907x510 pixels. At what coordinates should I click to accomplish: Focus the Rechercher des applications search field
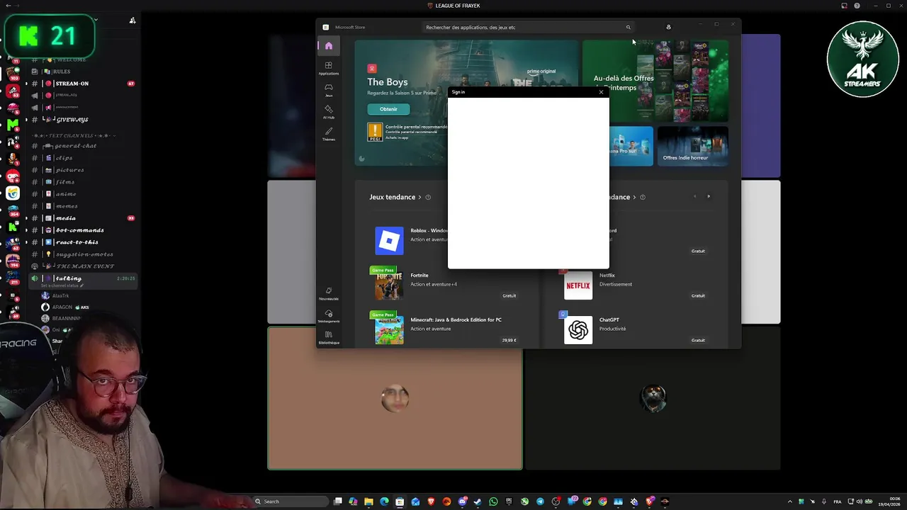coord(528,27)
